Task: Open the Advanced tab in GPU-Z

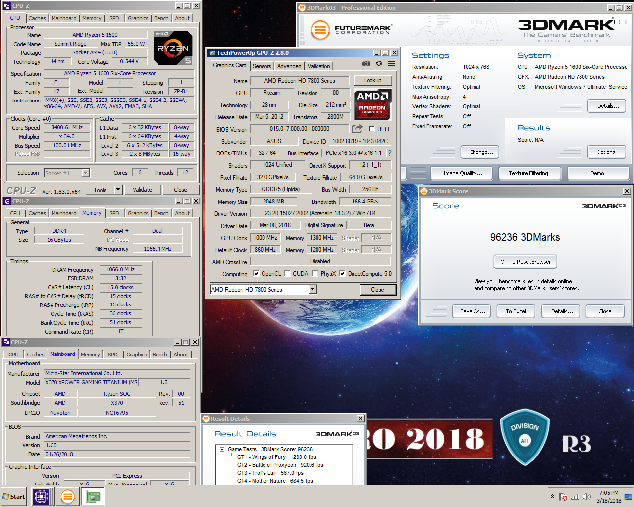Action: pos(289,66)
